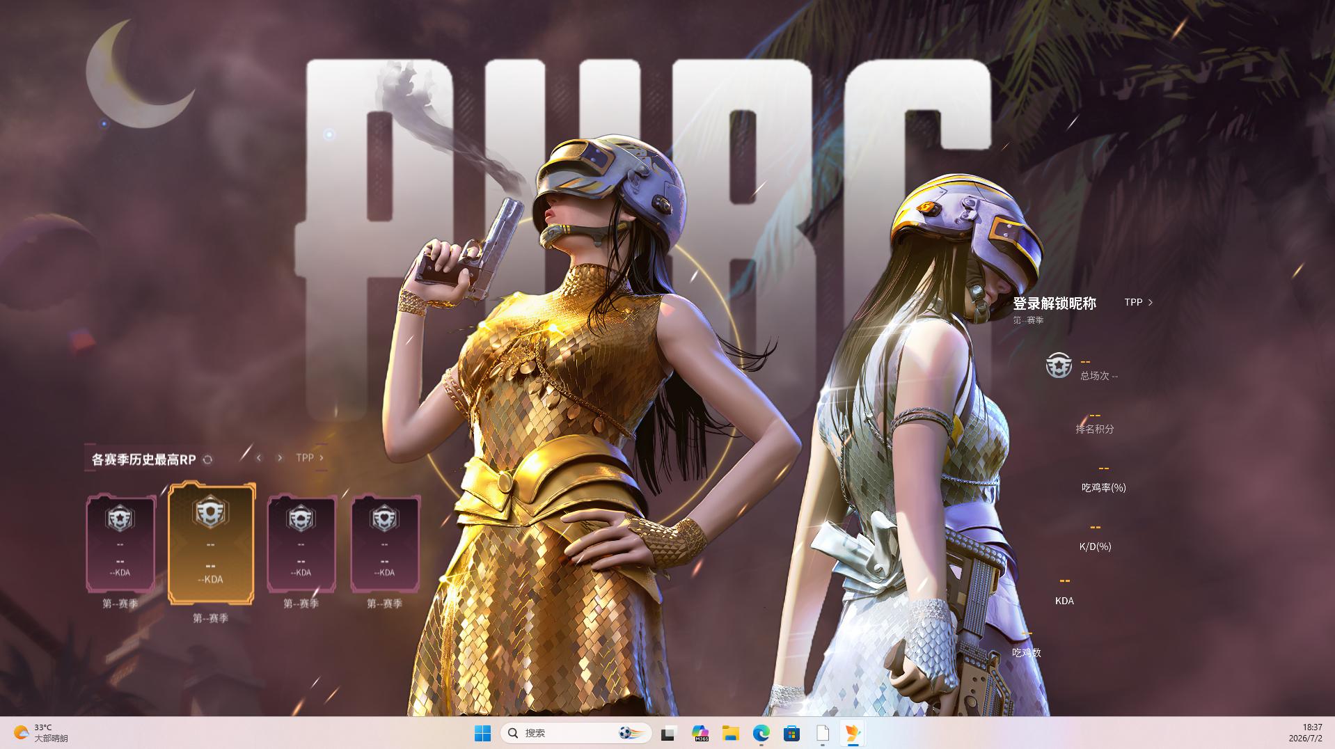The height and width of the screenshot is (749, 1335).
Task: Launch Microsoft 365 Copilot from taskbar
Action: tap(700, 733)
